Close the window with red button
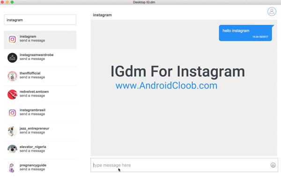 (x=2, y=2)
